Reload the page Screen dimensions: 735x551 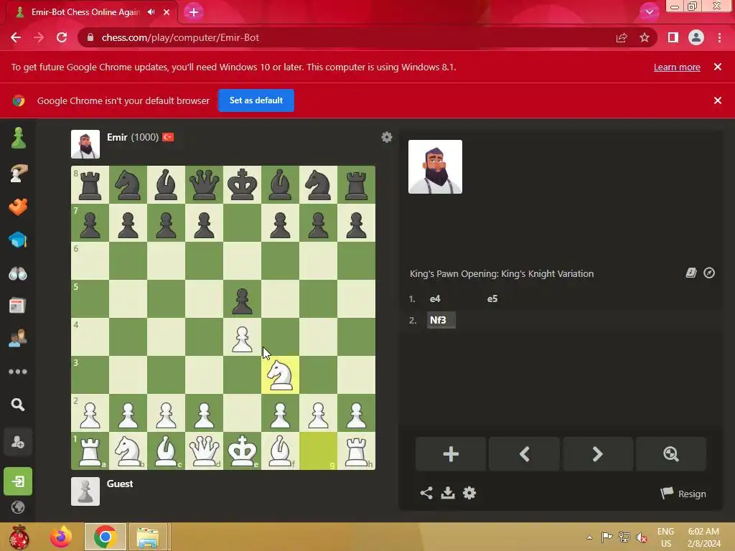coord(62,37)
